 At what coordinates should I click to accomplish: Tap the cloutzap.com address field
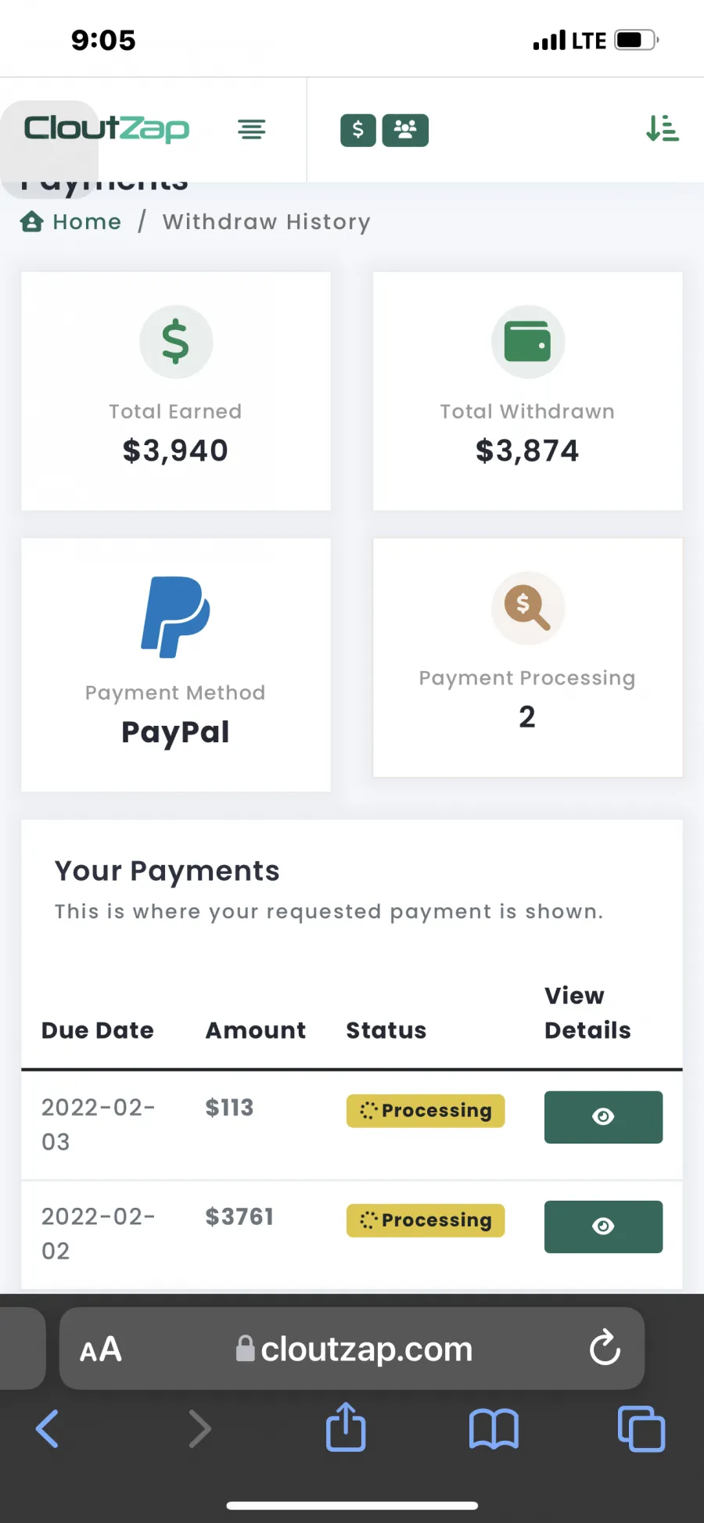coord(354,1349)
